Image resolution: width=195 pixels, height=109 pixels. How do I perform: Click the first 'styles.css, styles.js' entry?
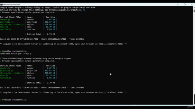[x=12, y=25]
